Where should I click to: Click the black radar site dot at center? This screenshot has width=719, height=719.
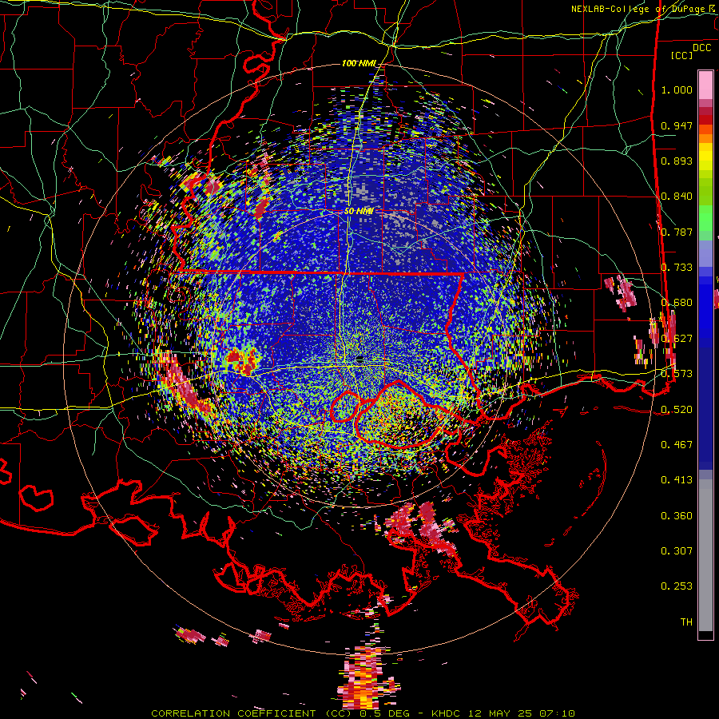click(359, 360)
